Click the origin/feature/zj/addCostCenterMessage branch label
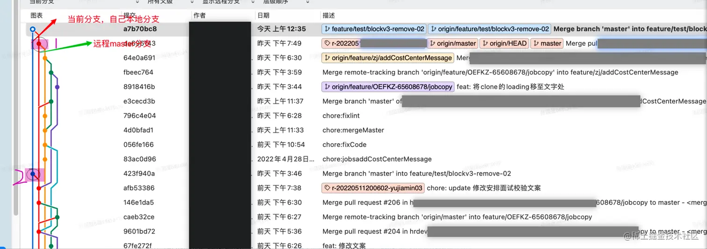The image size is (707, 249). [x=388, y=58]
